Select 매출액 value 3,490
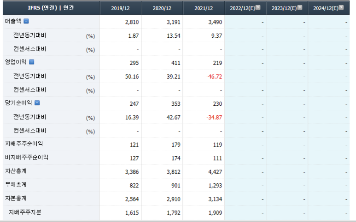 coord(215,22)
